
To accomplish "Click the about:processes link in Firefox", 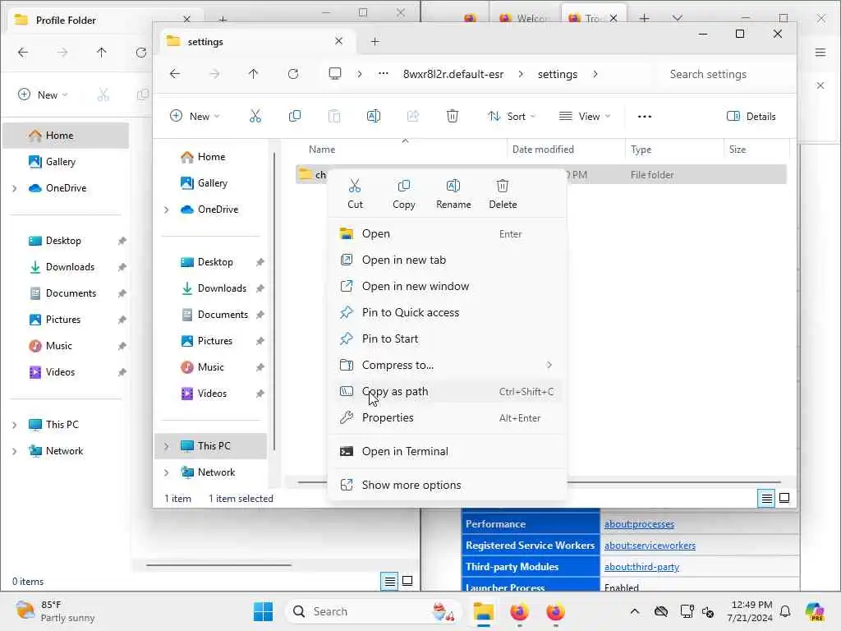I will click(x=639, y=524).
